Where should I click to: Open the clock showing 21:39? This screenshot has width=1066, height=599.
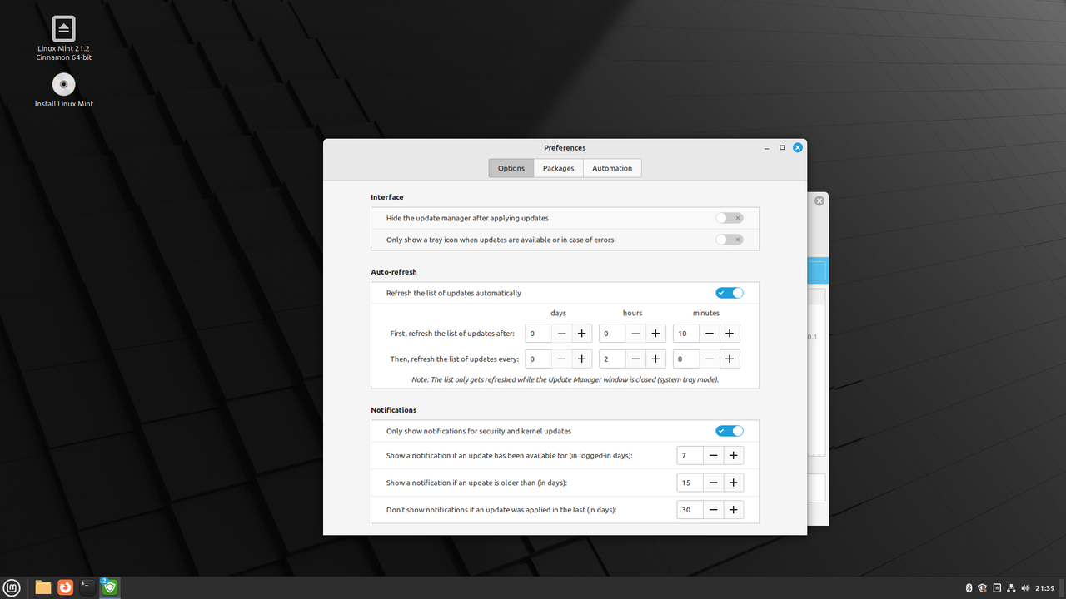(1046, 588)
